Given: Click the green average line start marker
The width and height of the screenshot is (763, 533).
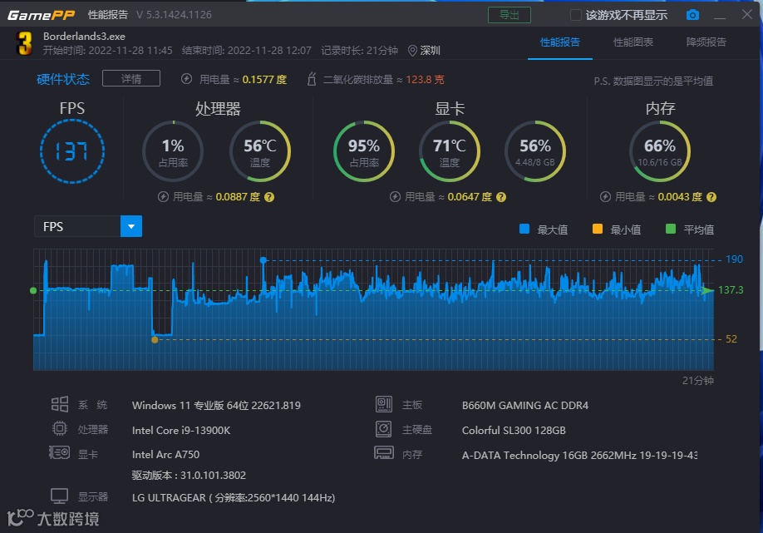Looking at the screenshot, I should (33, 290).
